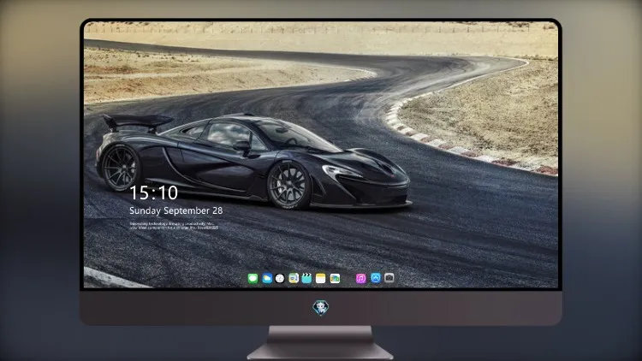This screenshot has height=361, width=642.
Task: Open the yellow Notes app icon
Action: click(x=321, y=278)
